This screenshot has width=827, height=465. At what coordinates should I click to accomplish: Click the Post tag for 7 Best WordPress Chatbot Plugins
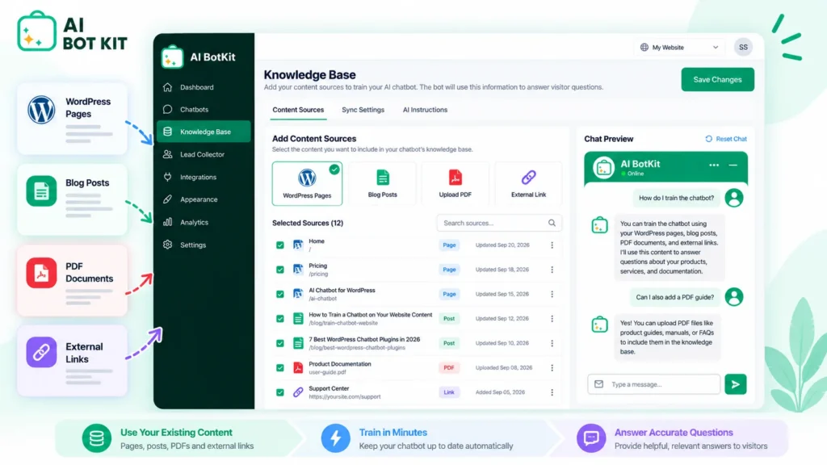(x=449, y=343)
